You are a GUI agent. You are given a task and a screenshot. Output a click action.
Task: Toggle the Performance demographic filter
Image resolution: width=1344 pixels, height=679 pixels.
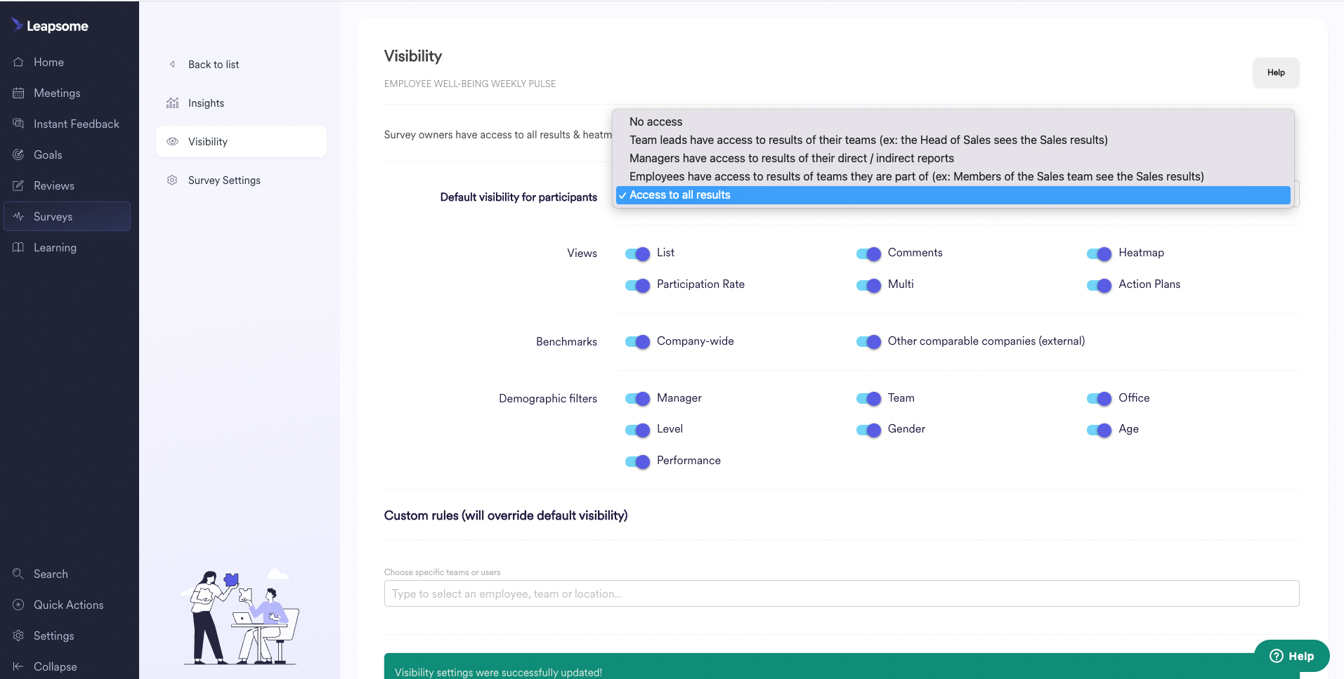pos(637,461)
